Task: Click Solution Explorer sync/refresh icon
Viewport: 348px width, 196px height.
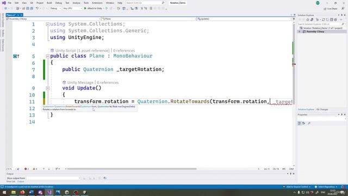Action: click(324, 20)
